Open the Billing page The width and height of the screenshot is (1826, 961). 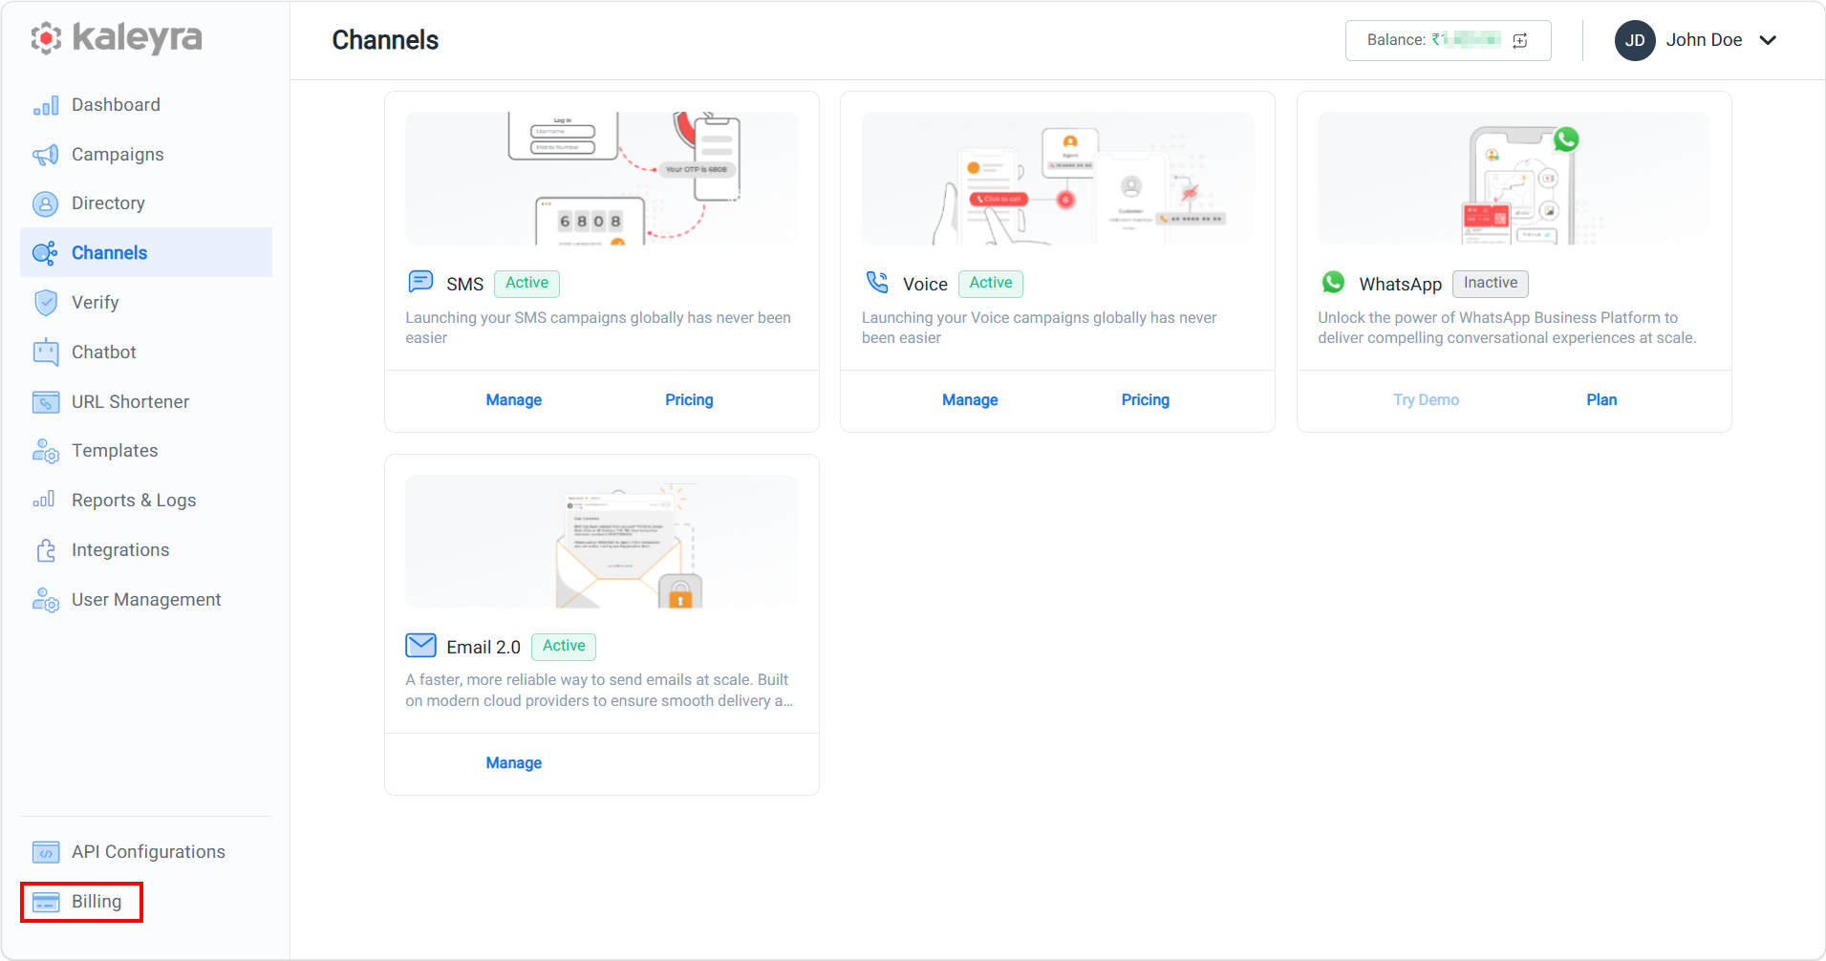tap(82, 902)
